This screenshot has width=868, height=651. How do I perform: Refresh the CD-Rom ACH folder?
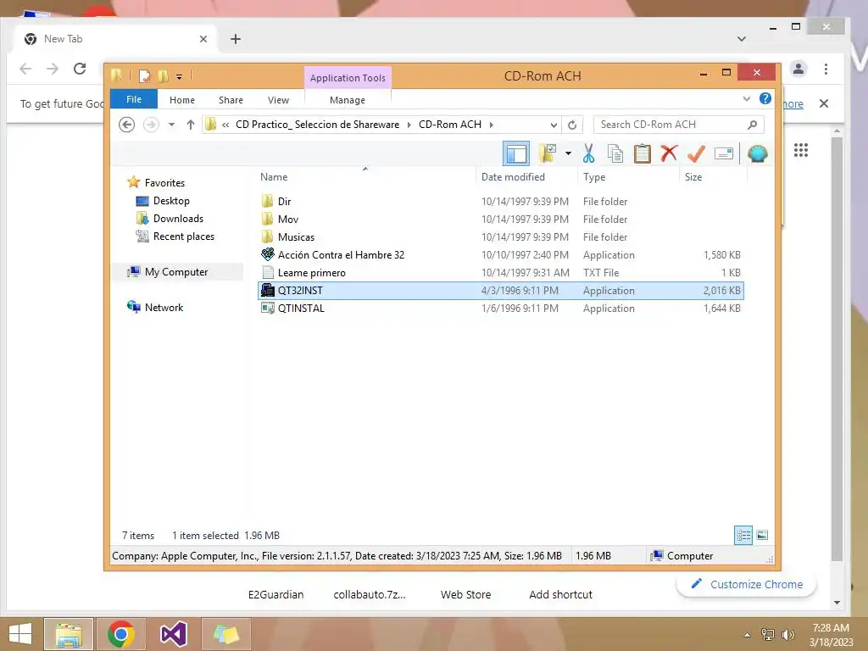coord(572,125)
